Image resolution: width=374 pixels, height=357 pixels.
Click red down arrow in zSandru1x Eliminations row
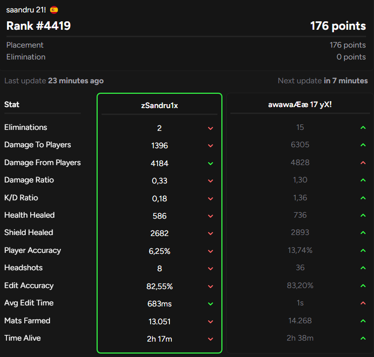point(211,128)
